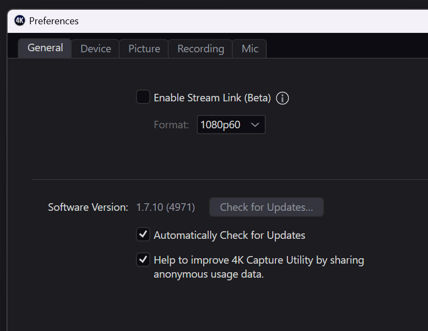Select the Recording tab
The width and height of the screenshot is (428, 331).
click(x=201, y=49)
